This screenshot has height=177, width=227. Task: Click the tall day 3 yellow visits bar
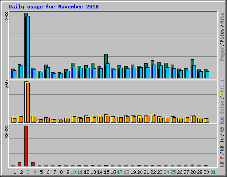click(26, 102)
